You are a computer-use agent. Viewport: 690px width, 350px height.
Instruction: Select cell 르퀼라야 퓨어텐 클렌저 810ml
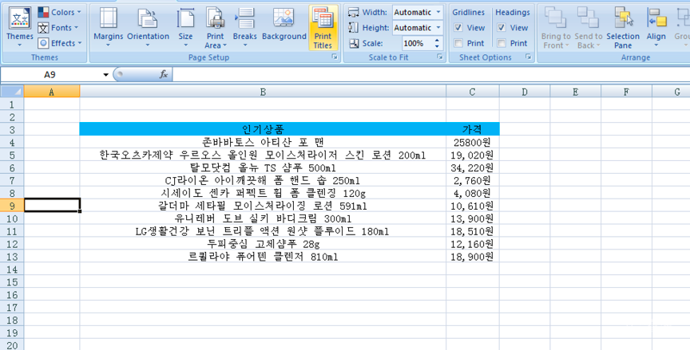(263, 257)
